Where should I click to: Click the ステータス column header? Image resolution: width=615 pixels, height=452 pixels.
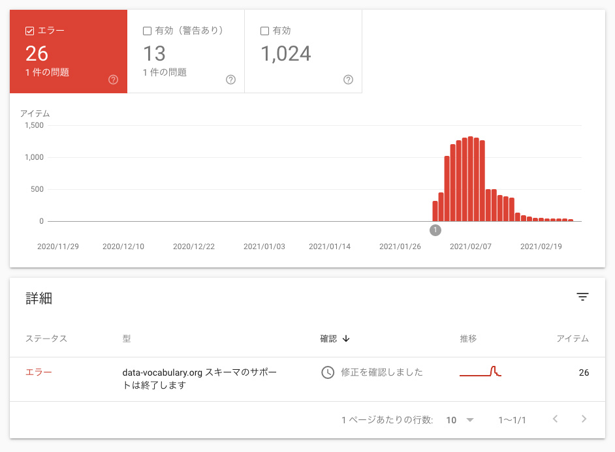coord(46,339)
